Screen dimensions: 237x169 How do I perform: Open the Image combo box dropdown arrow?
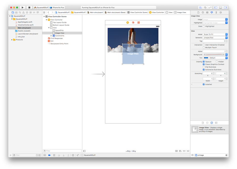[x=226, y=19]
